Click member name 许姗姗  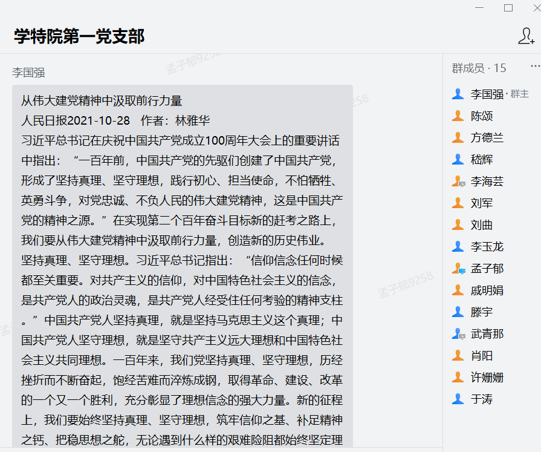click(487, 378)
